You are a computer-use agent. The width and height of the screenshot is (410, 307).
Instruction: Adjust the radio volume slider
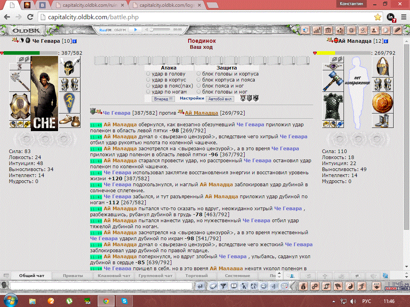(160, 30)
